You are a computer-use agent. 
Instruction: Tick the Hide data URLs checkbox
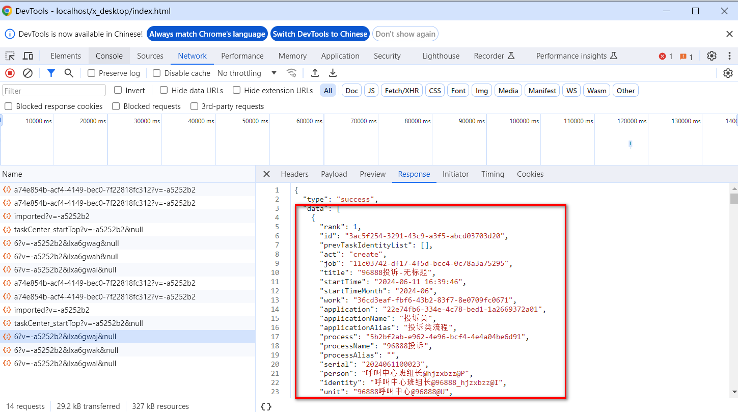[163, 90]
